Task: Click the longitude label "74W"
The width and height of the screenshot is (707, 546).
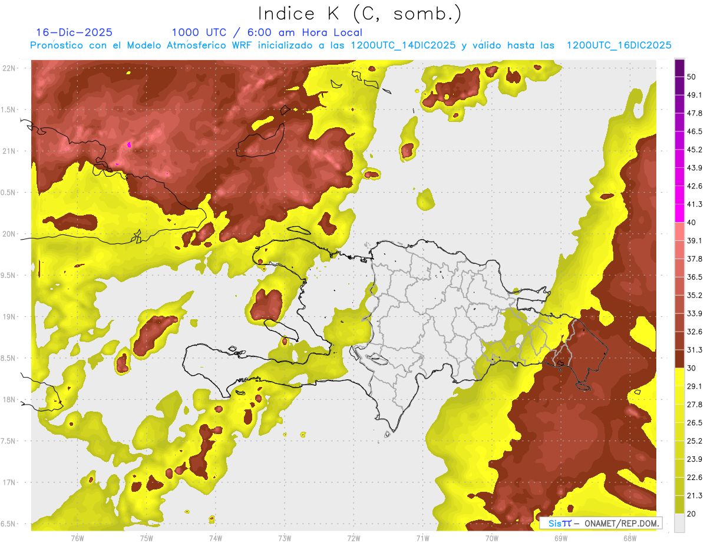Action: (x=216, y=538)
